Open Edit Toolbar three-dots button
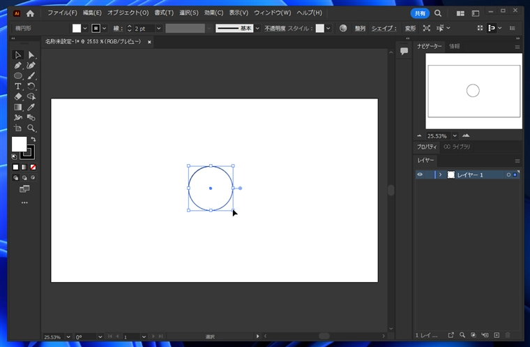 tap(24, 202)
